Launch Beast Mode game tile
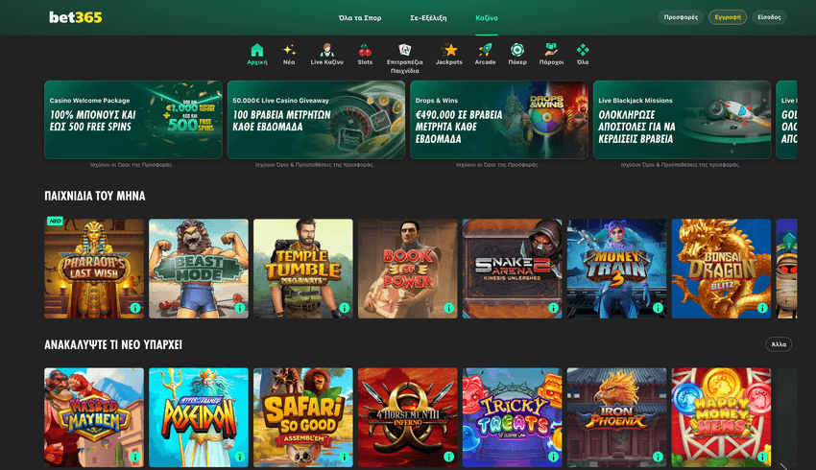The width and height of the screenshot is (816, 470). coord(199,269)
